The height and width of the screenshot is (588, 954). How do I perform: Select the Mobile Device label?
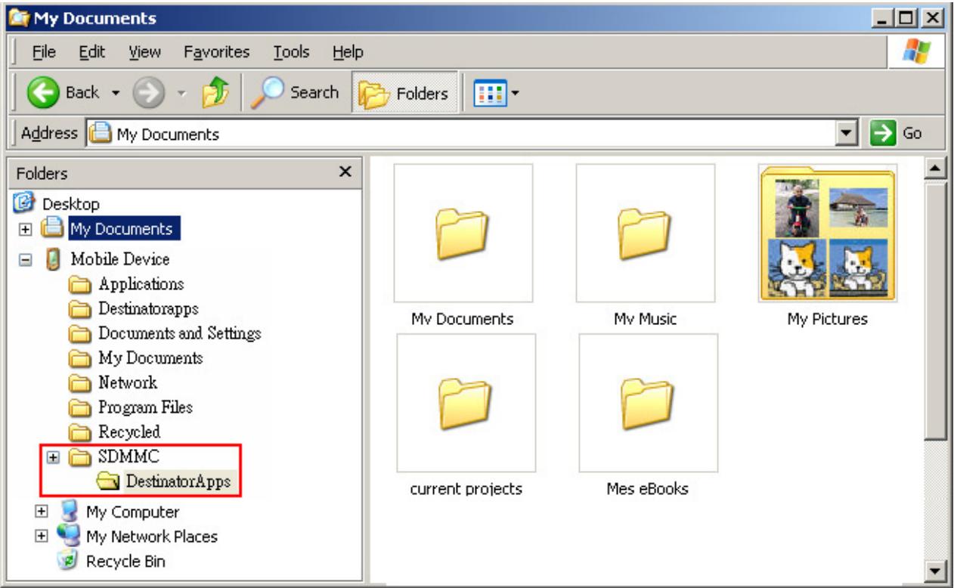(120, 259)
